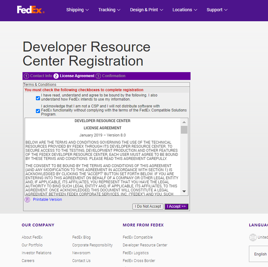Open the Developer Resource Center footer link
Screen dimensions: 268x267
click(145, 245)
